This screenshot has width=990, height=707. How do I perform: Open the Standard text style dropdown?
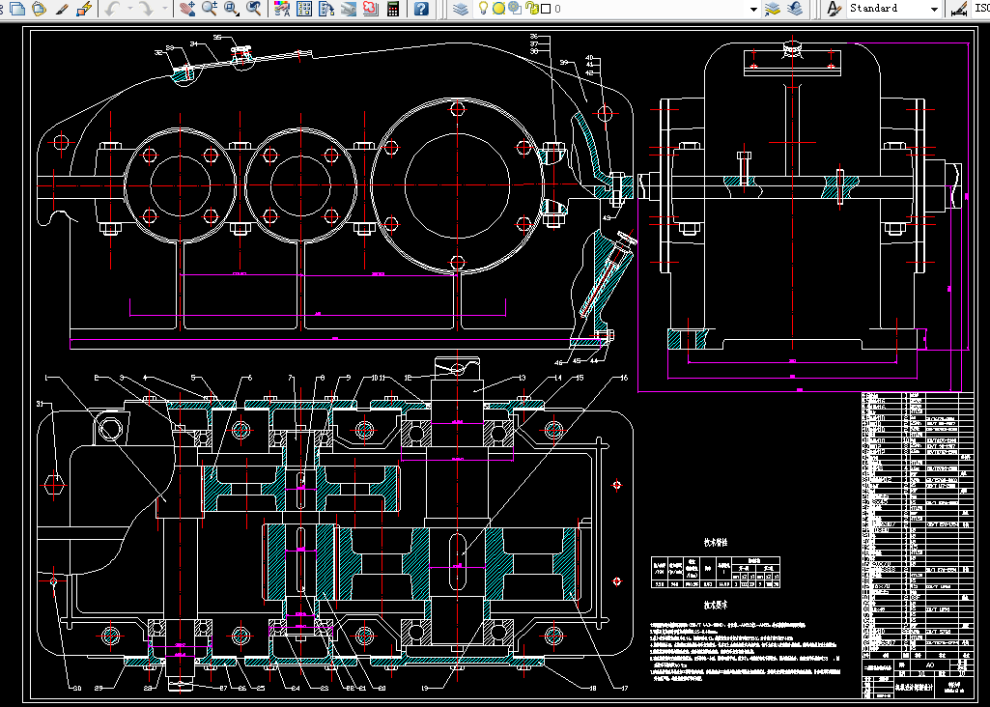click(x=934, y=9)
